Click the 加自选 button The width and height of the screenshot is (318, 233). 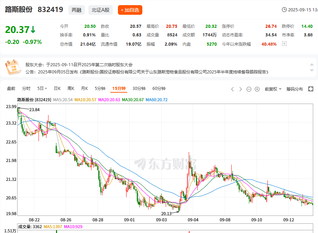coord(130,10)
